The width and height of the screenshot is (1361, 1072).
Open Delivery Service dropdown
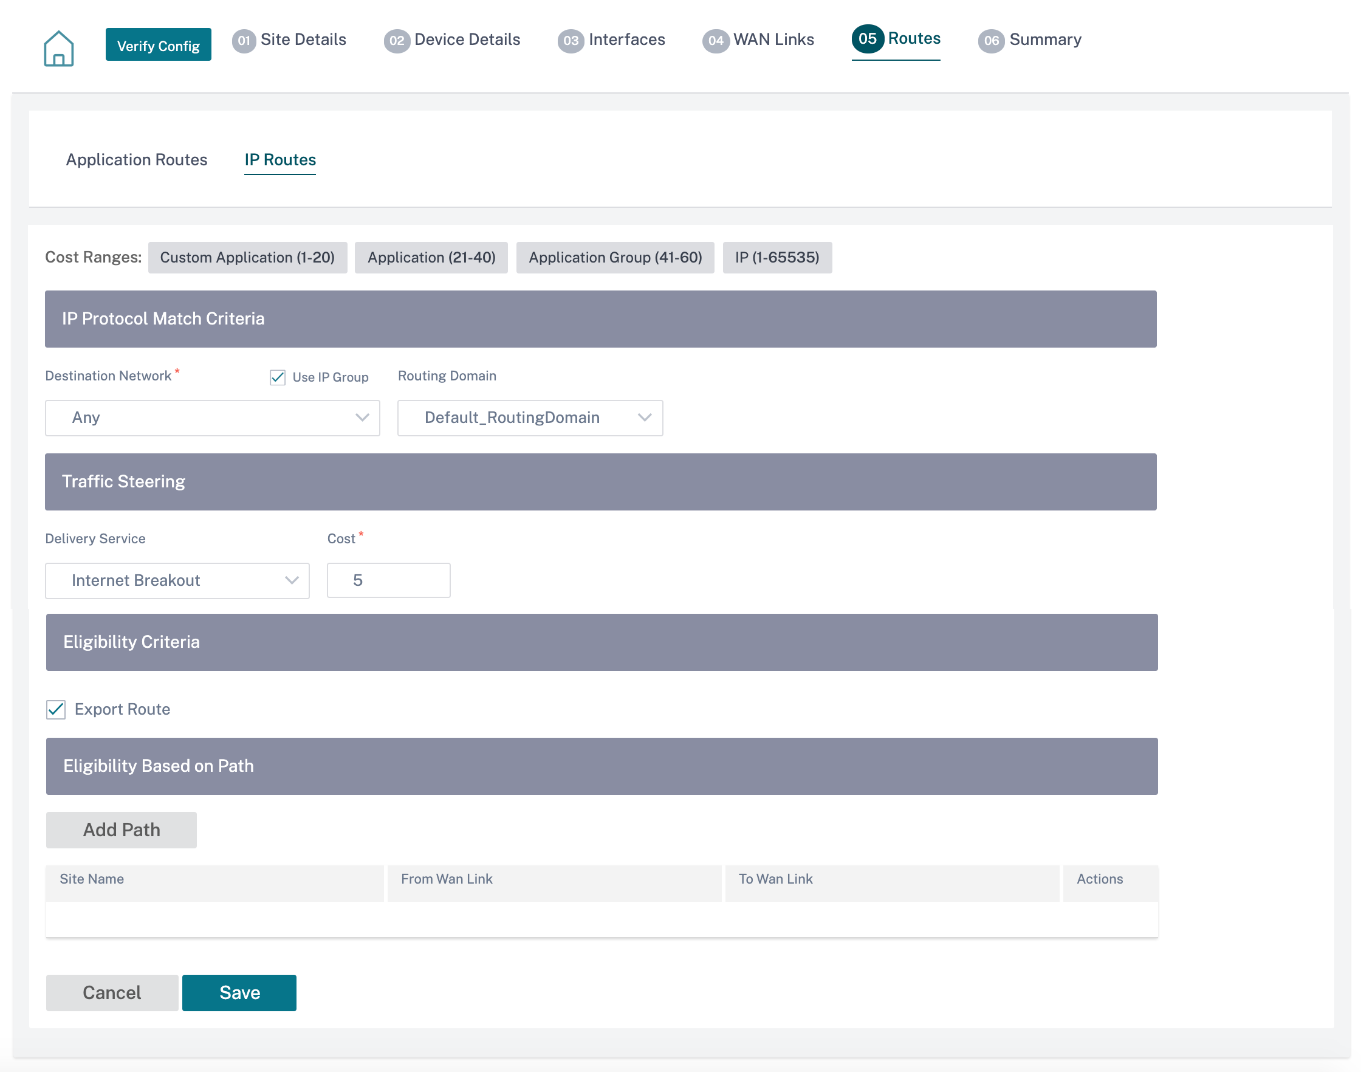(x=177, y=580)
